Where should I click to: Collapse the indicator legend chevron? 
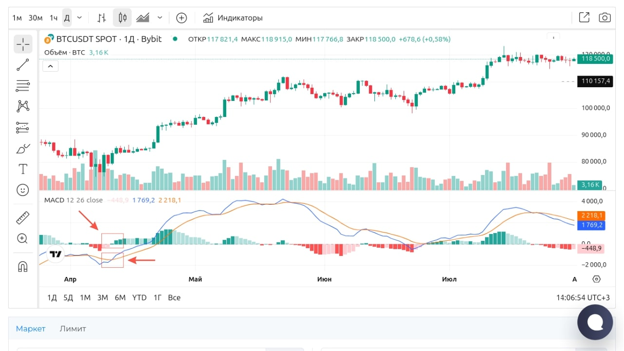coord(50,66)
